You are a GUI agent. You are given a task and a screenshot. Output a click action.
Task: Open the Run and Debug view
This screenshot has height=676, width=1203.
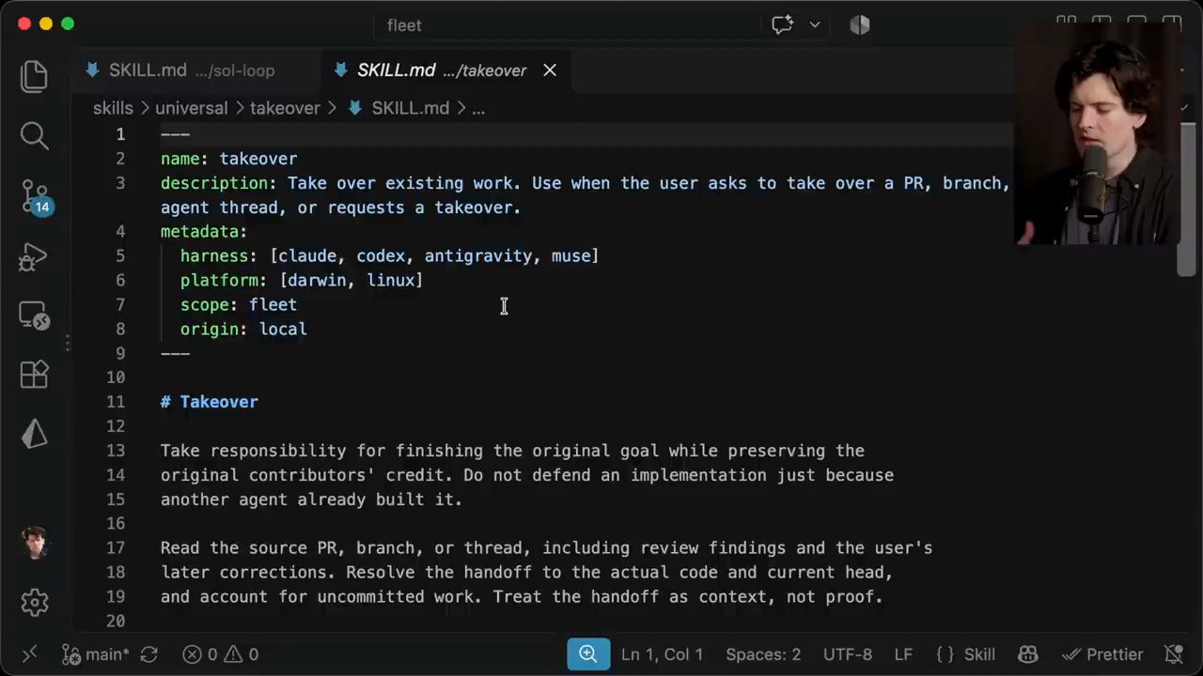coord(35,256)
